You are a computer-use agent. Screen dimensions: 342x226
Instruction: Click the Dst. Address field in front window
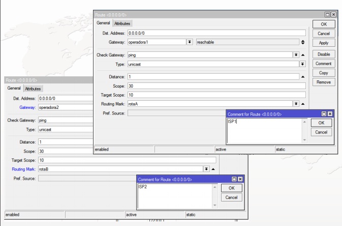[x=213, y=33]
